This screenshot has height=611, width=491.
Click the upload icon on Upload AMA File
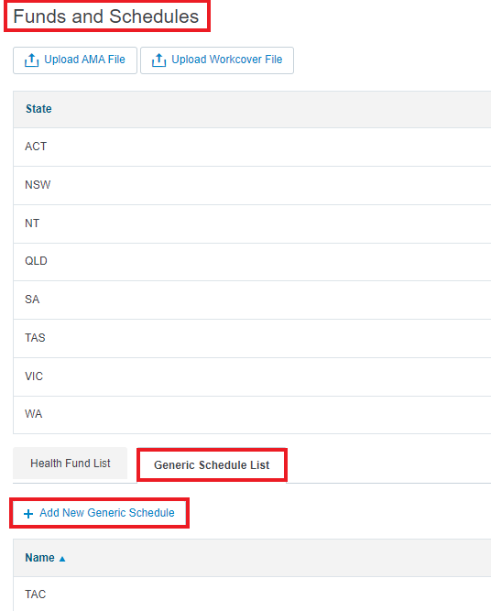pos(31,60)
